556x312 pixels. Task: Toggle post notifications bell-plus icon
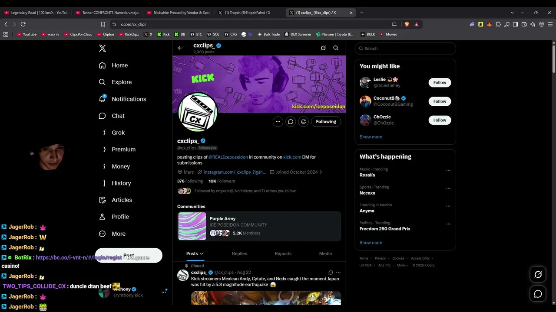(x=304, y=122)
